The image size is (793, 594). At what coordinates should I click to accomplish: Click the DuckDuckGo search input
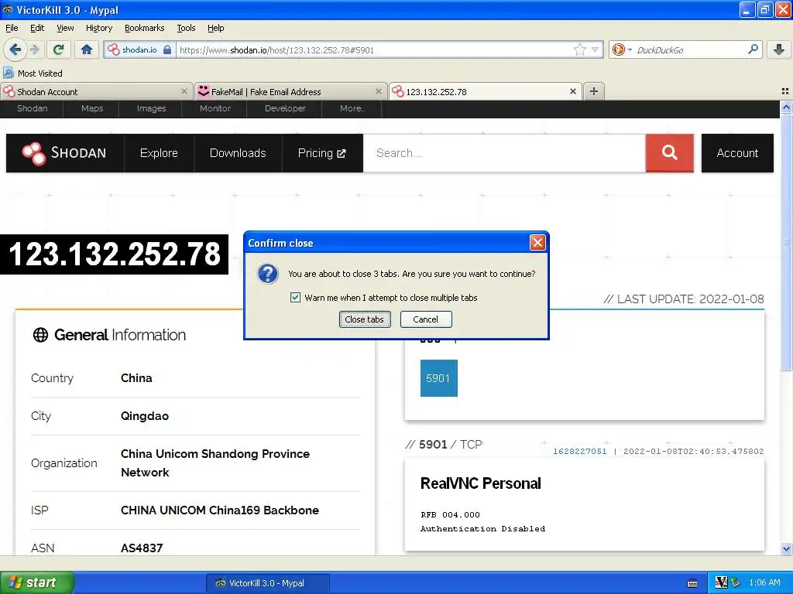click(688, 49)
